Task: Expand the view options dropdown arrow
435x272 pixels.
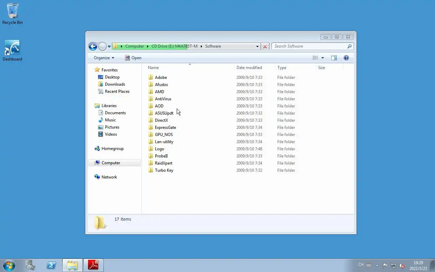Action: [323, 58]
